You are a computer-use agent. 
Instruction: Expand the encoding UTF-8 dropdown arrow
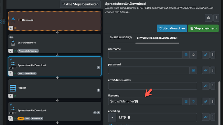(x=112, y=118)
